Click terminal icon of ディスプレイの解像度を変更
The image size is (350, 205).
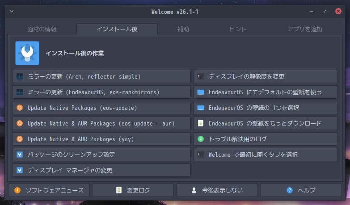tap(200, 76)
